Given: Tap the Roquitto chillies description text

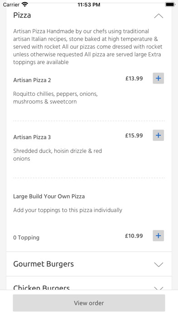Looking at the screenshot, I should (x=55, y=98).
